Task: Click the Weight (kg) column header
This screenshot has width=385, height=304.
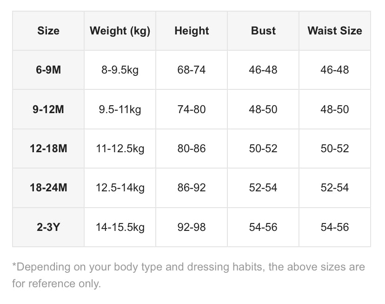Action: pos(120,31)
